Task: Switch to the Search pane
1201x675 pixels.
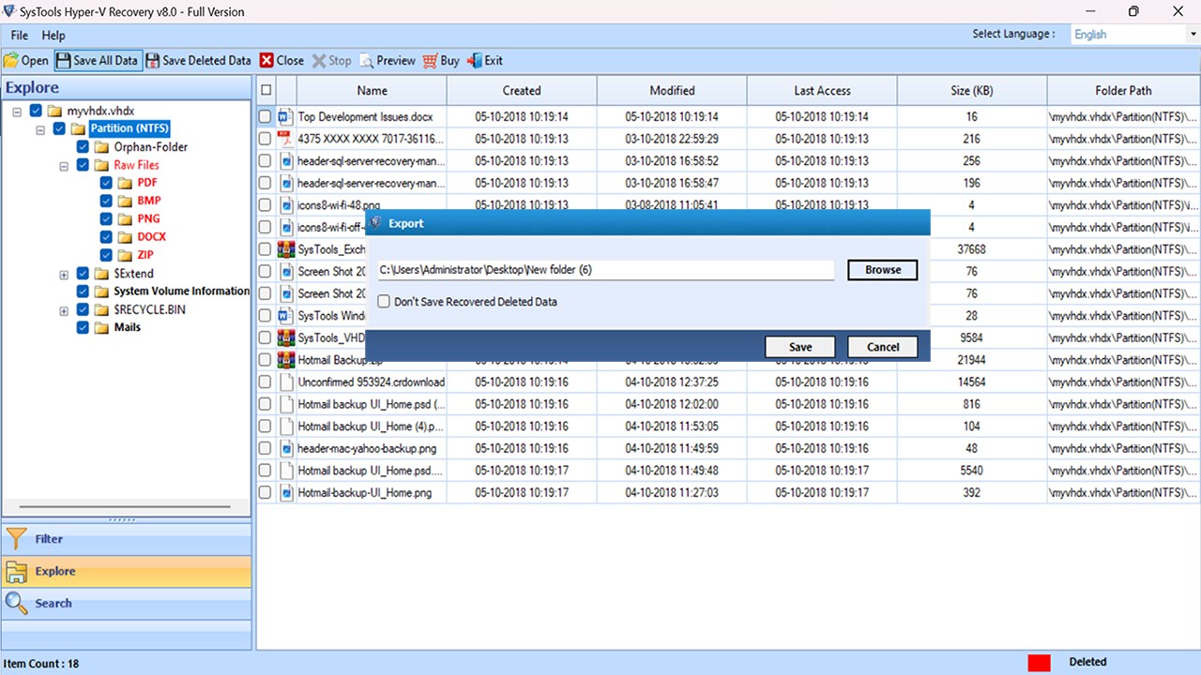Action: click(x=127, y=603)
